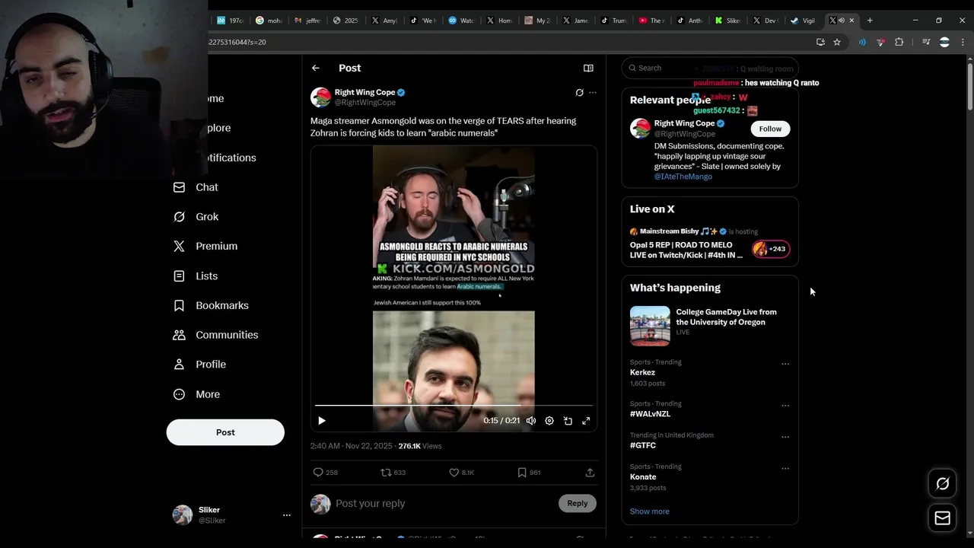Open the Mainstream Bishy live broadcast
This screenshot has width=974, height=548.
pyautogui.click(x=686, y=250)
